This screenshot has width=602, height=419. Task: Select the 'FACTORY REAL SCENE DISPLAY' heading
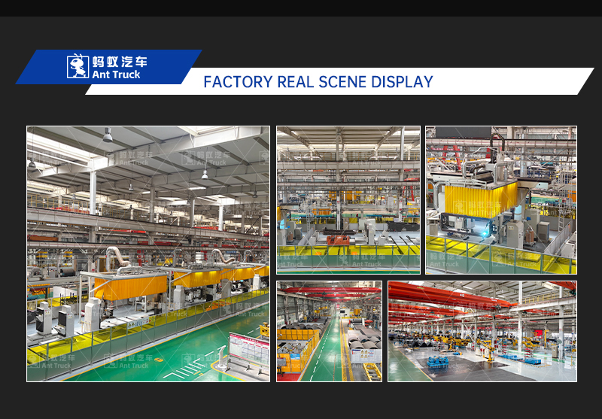coord(318,82)
